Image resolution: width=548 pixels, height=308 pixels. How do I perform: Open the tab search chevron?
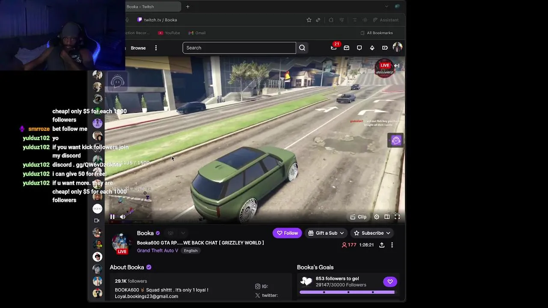point(387,6)
